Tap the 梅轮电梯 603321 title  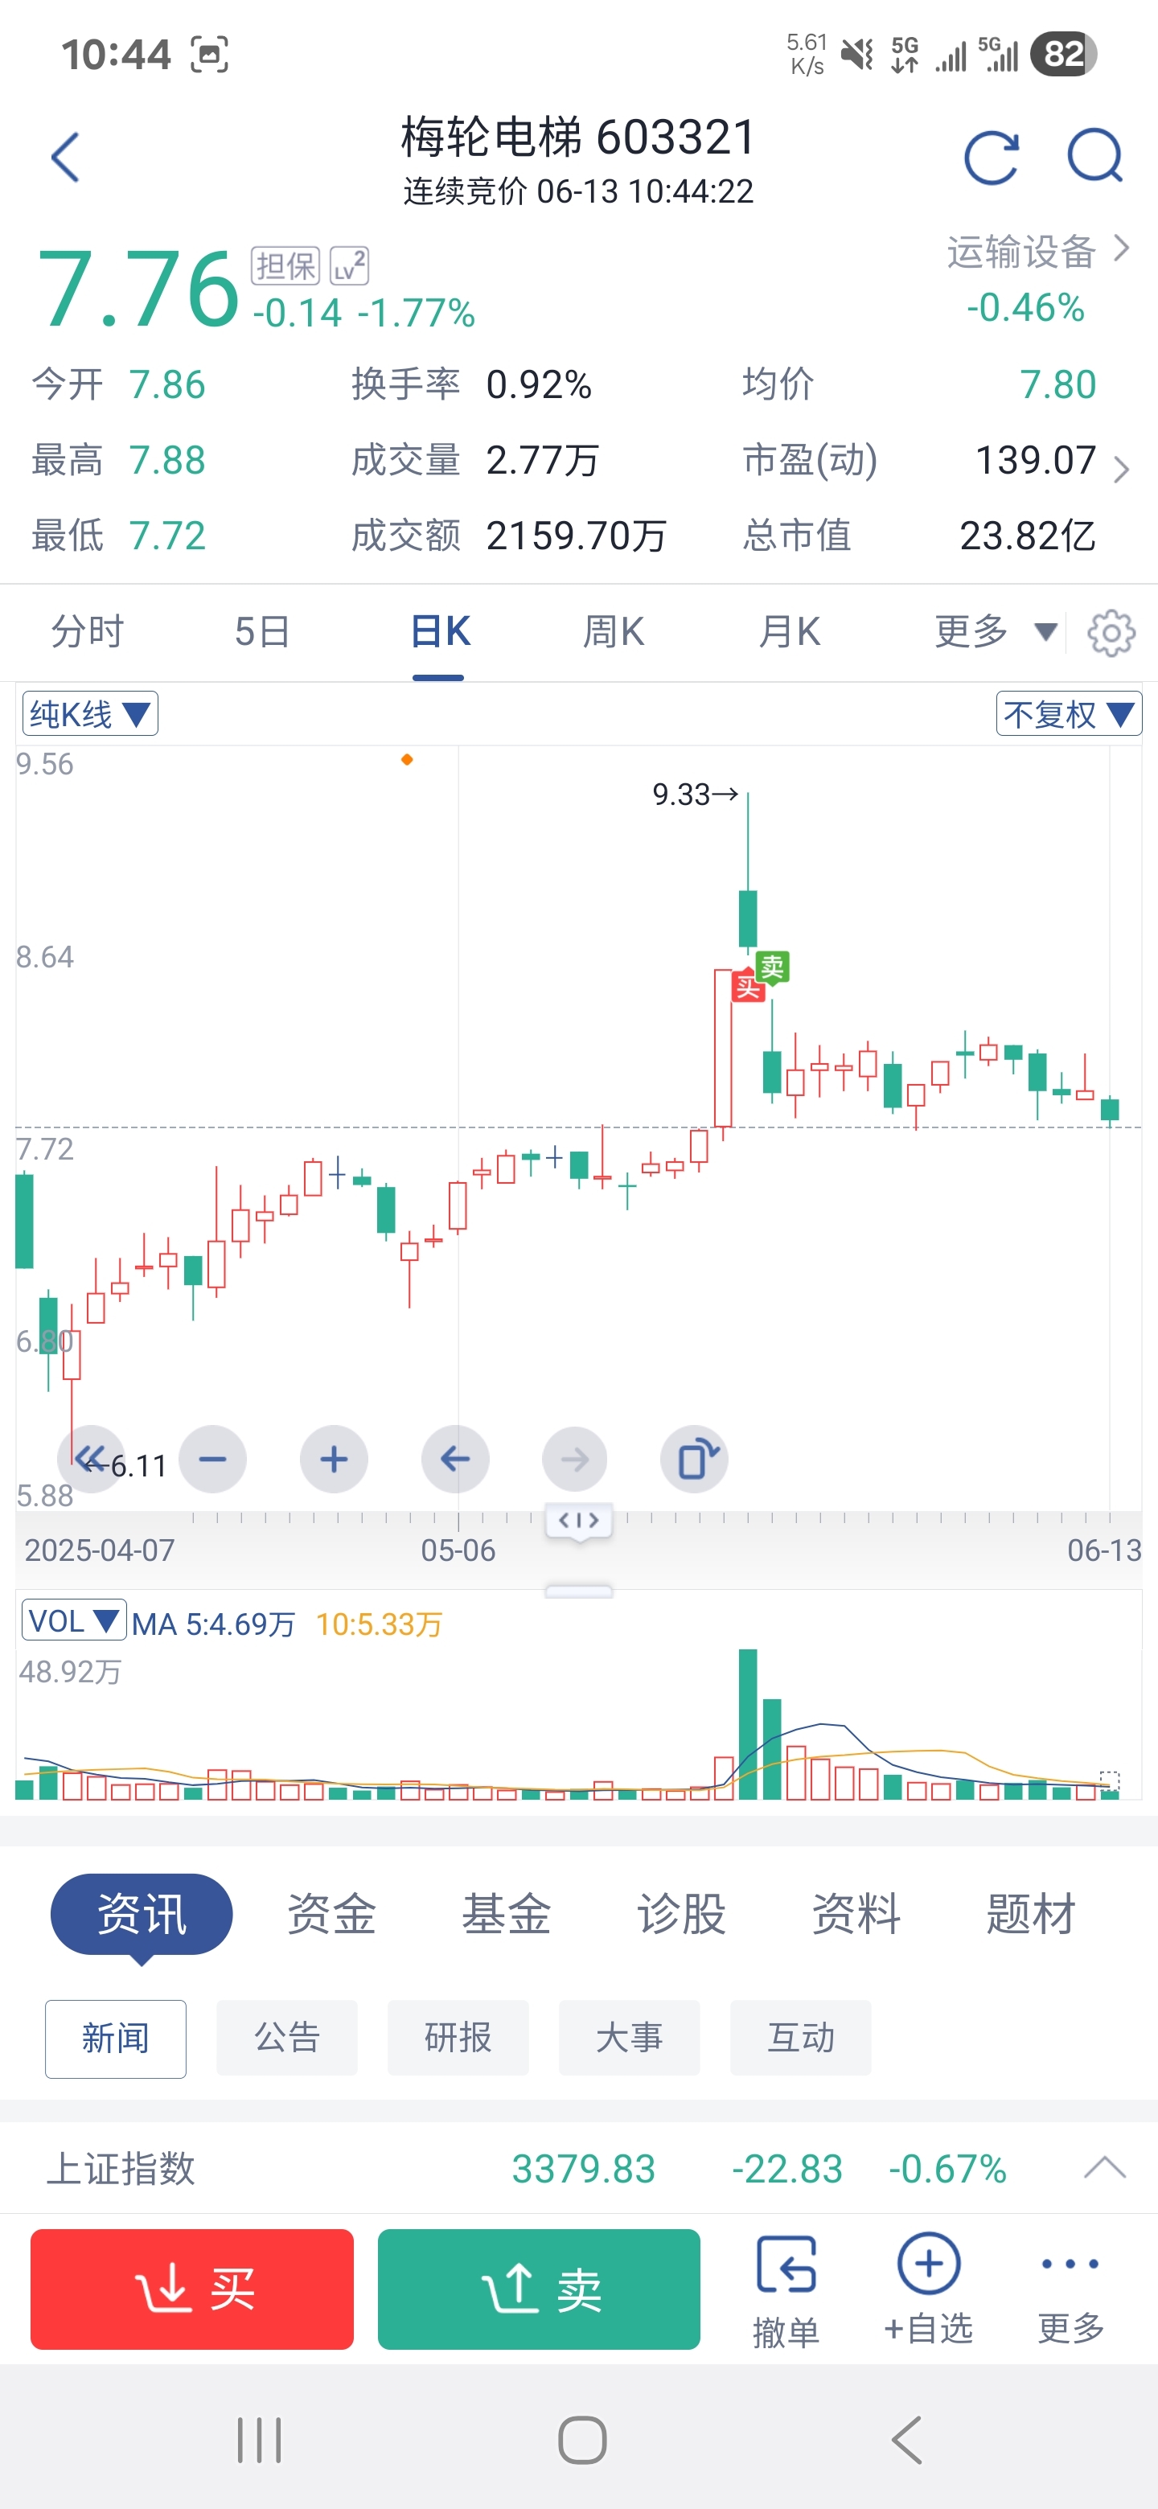[578, 137]
